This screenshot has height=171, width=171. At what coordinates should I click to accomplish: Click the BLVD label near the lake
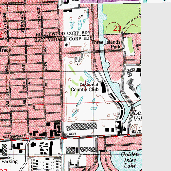click(x=137, y=132)
